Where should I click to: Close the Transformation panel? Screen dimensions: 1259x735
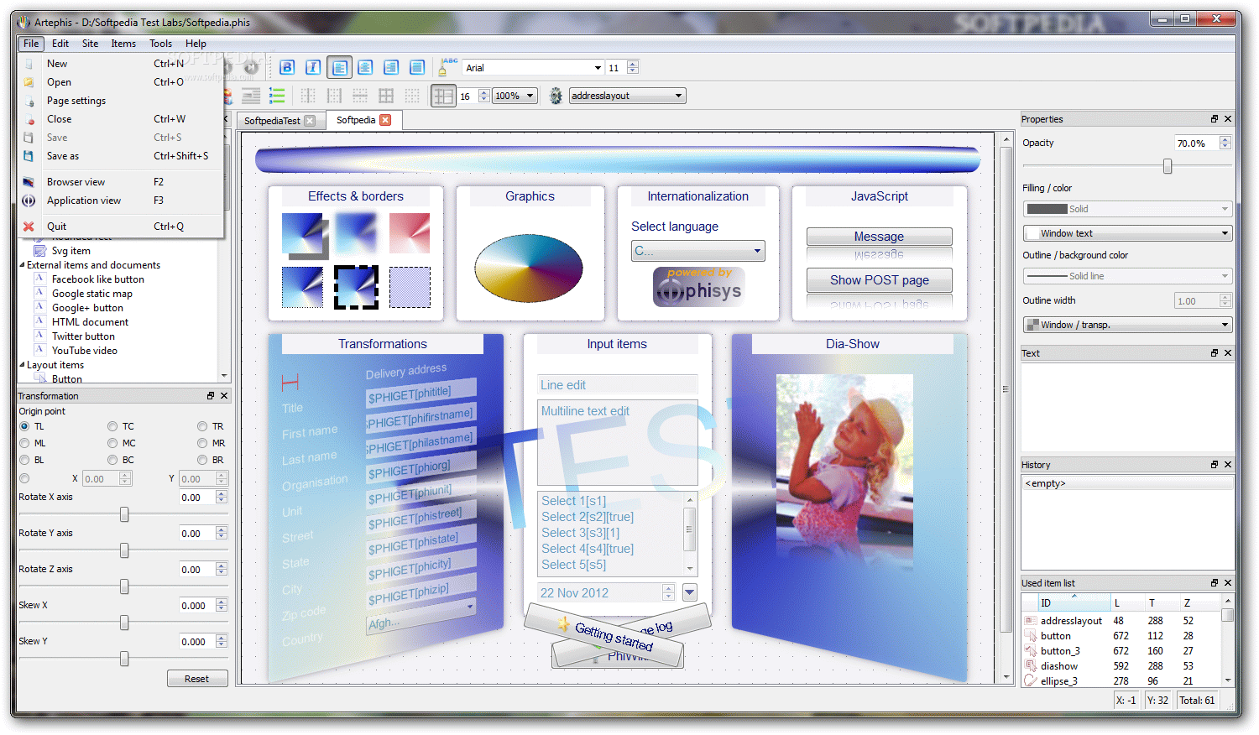click(224, 396)
